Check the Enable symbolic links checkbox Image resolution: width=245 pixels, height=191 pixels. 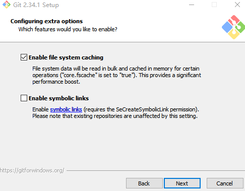(x=24, y=98)
